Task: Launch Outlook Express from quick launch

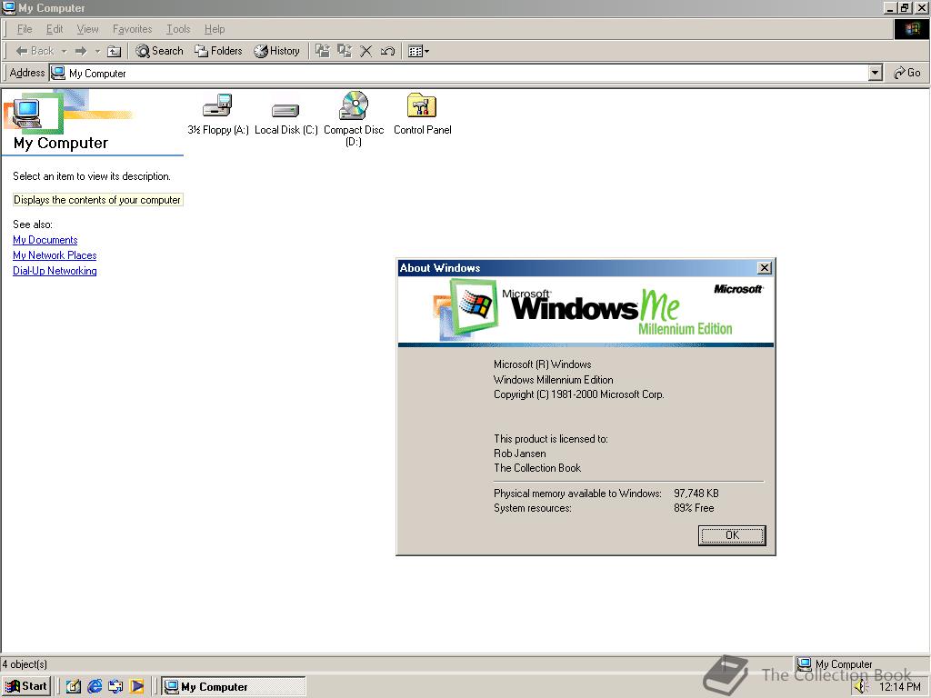Action: [115, 687]
